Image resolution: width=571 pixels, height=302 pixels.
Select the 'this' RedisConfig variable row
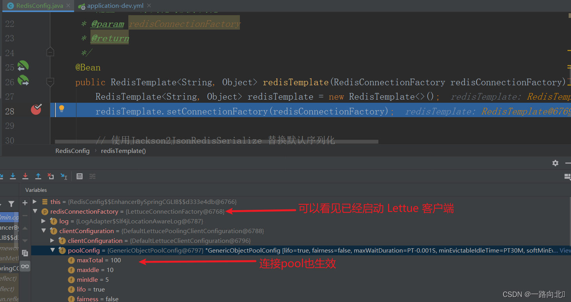pos(301,202)
